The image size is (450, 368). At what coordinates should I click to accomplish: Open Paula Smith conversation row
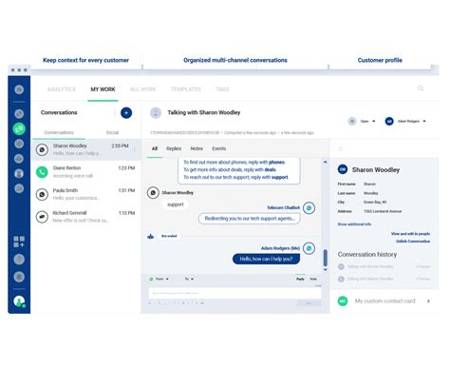(86, 194)
